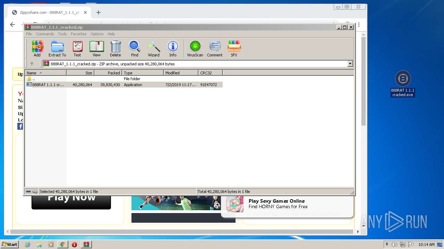Click the volume speaker tray icon
This screenshot has width=444, height=249.
point(394,245)
